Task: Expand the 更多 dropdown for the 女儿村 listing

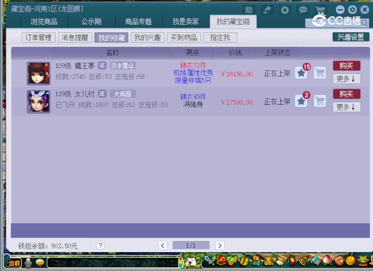Action: (x=346, y=107)
